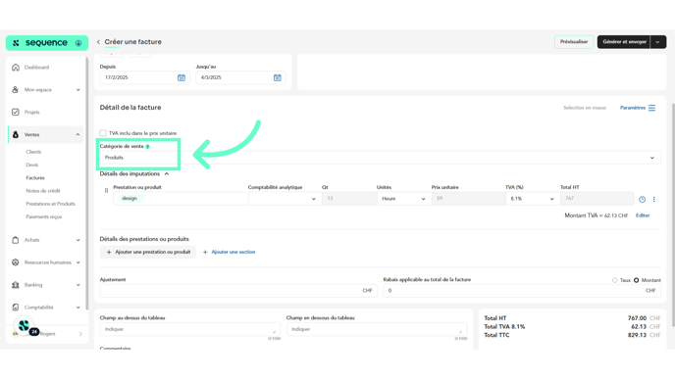Click the Champ en dessous du tableau field

point(377,330)
